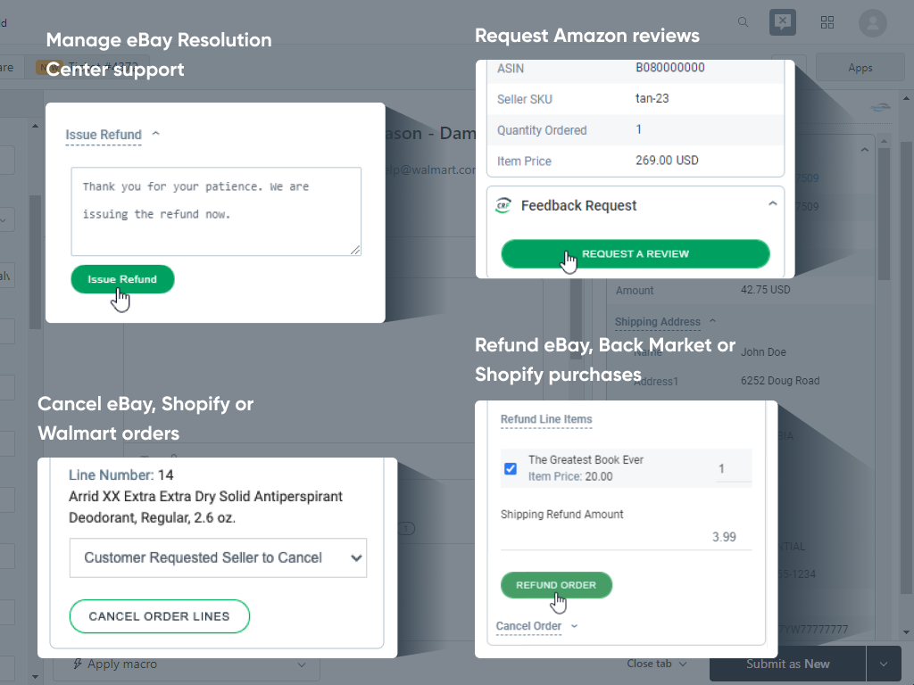Click the Feedback Request CRF logo icon
The width and height of the screenshot is (914, 685).
click(x=503, y=205)
